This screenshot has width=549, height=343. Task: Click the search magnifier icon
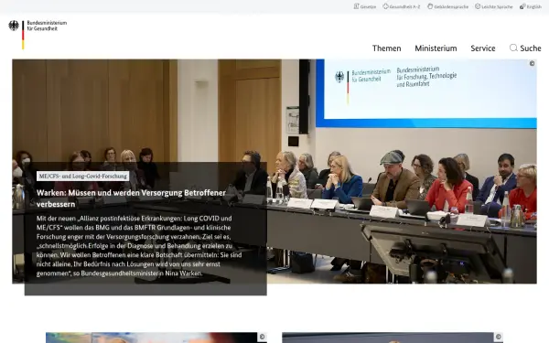click(x=513, y=48)
